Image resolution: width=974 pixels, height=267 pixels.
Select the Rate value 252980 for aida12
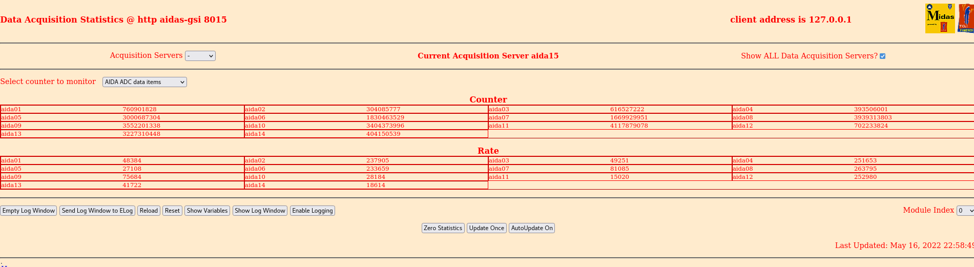pyautogui.click(x=865, y=177)
